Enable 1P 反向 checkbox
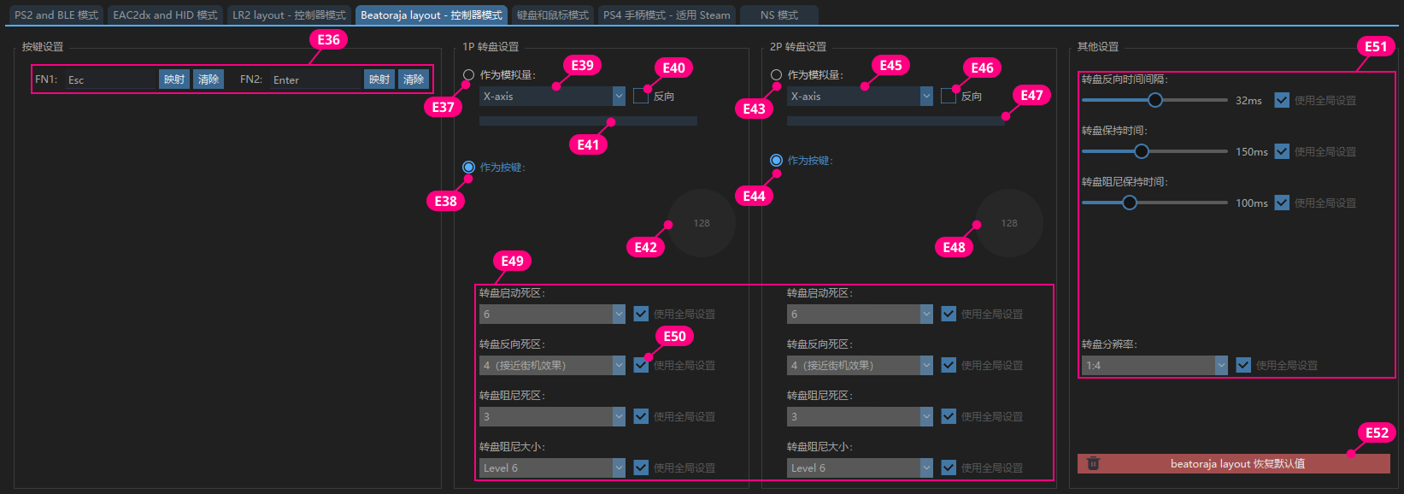The width and height of the screenshot is (1404, 494). pyautogui.click(x=641, y=97)
